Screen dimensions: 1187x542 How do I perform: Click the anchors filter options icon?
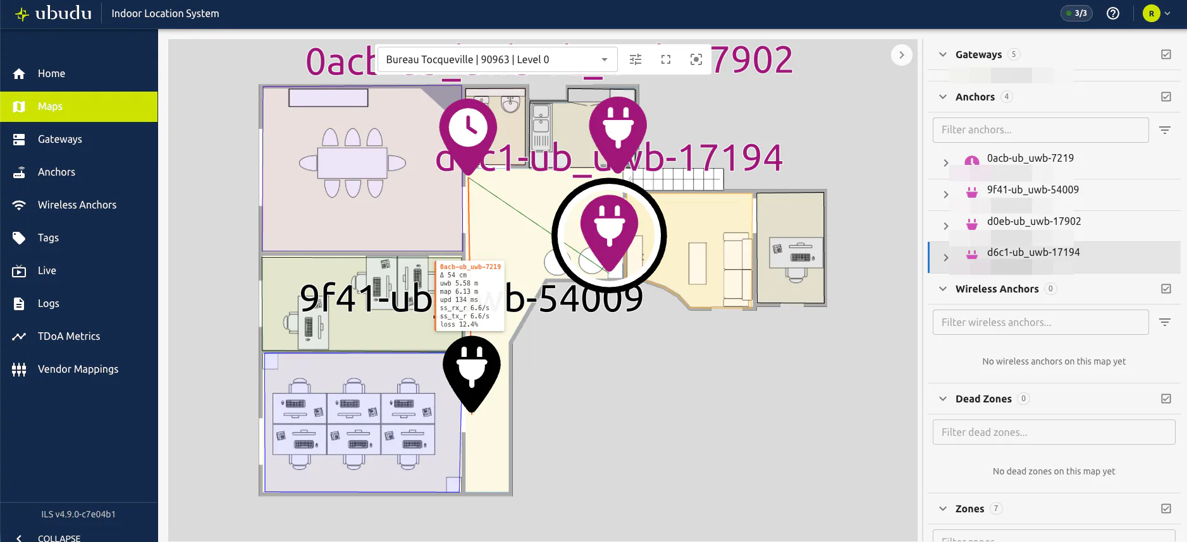pyautogui.click(x=1165, y=130)
